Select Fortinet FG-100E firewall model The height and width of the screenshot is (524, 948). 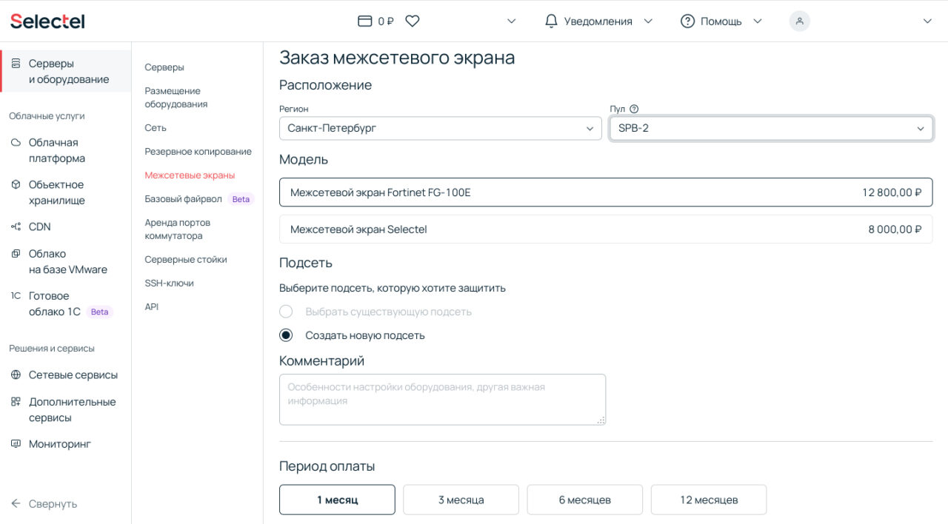606,192
